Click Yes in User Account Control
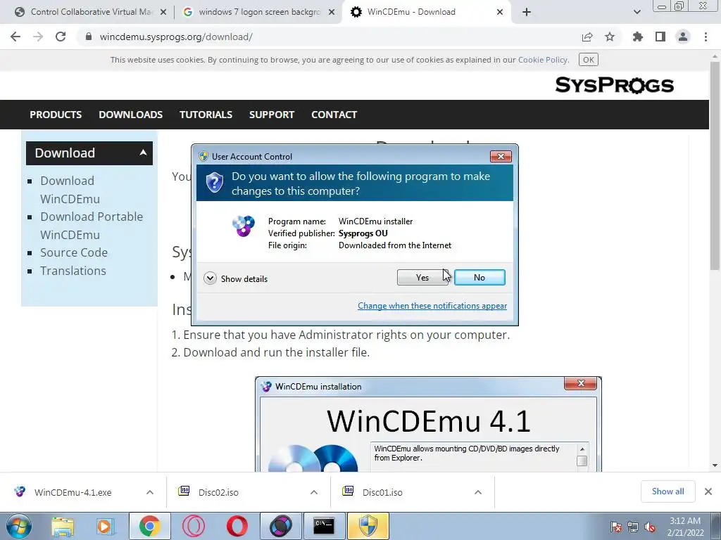 tap(422, 277)
